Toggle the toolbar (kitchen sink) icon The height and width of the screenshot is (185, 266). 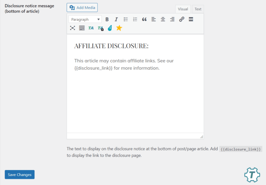point(82,28)
